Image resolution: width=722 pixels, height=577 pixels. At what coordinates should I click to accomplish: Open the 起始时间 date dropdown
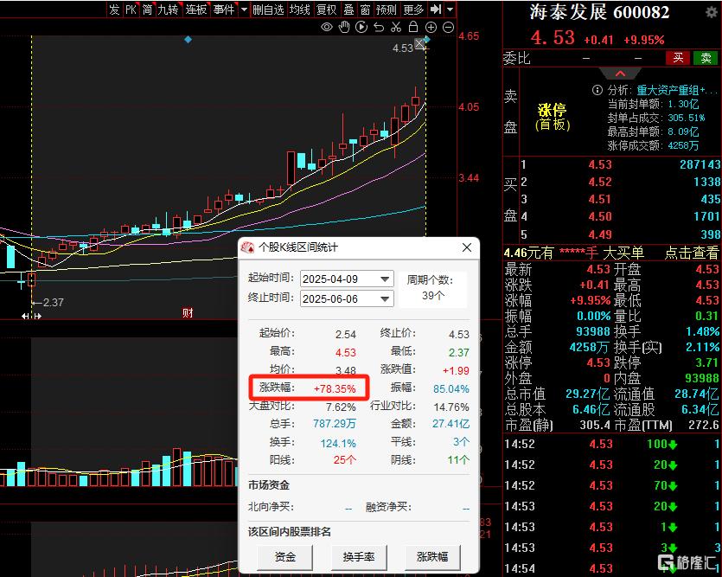pos(385,279)
